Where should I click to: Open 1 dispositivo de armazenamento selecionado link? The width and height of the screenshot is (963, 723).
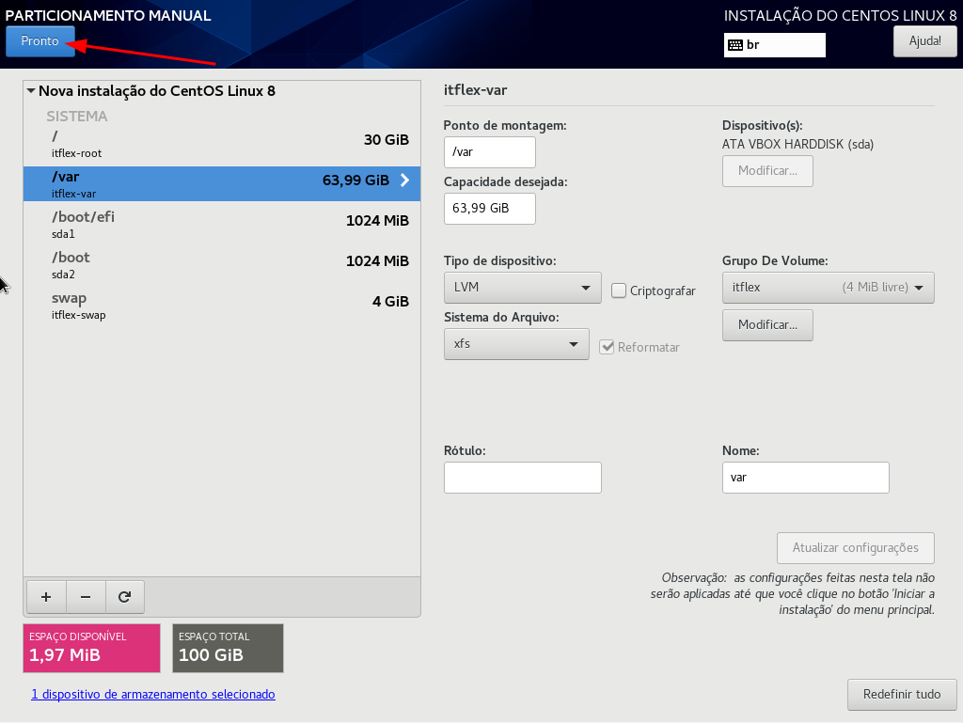153,694
